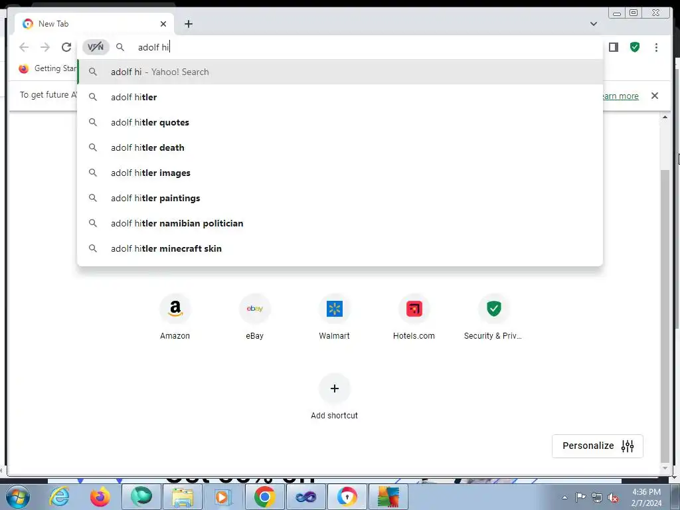The width and height of the screenshot is (680, 510).
Task: Reload the page with the refresh icon
Action: point(66,47)
